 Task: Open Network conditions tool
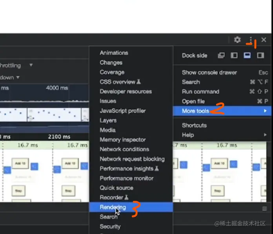[x=131, y=149]
